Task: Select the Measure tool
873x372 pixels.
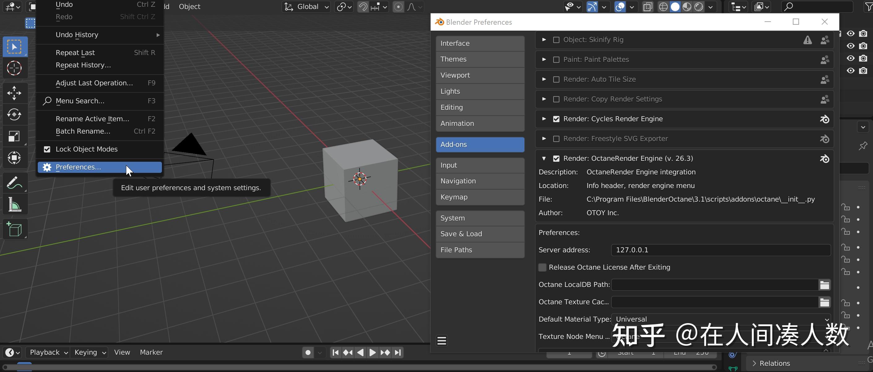Action: (14, 204)
